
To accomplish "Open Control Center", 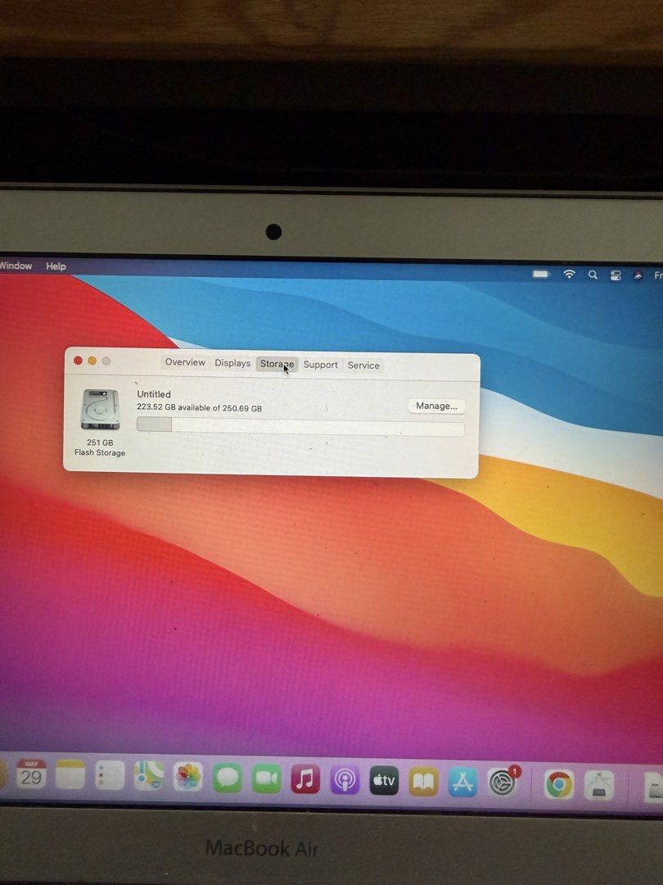I will click(x=616, y=275).
